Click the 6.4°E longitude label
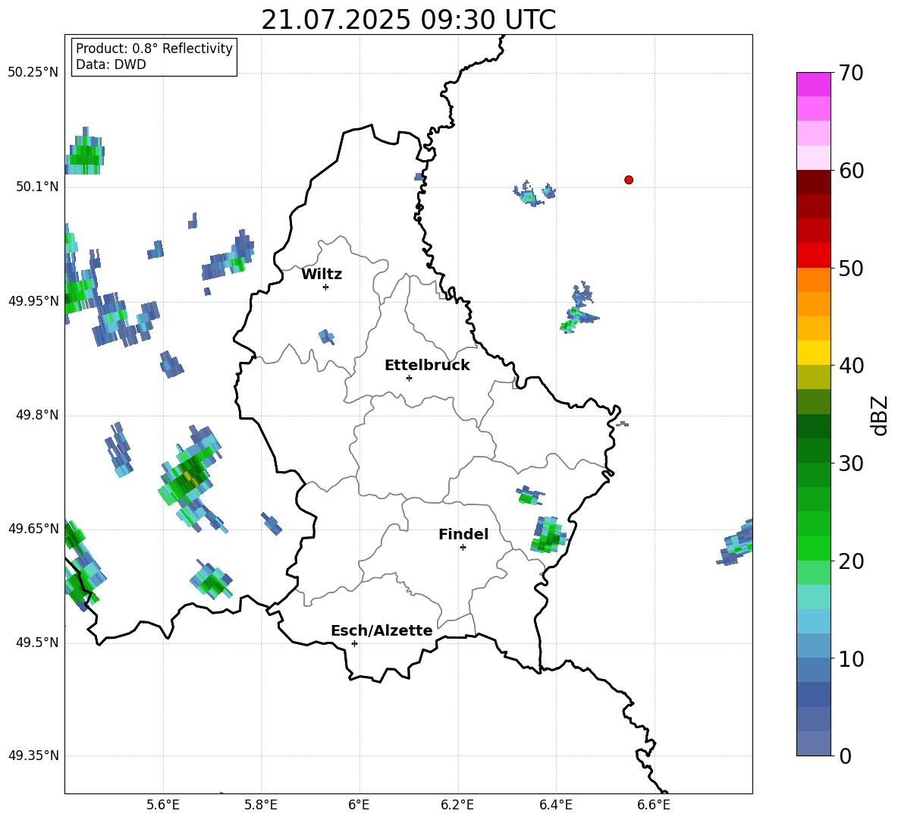The width and height of the screenshot is (898, 820). tap(555, 805)
